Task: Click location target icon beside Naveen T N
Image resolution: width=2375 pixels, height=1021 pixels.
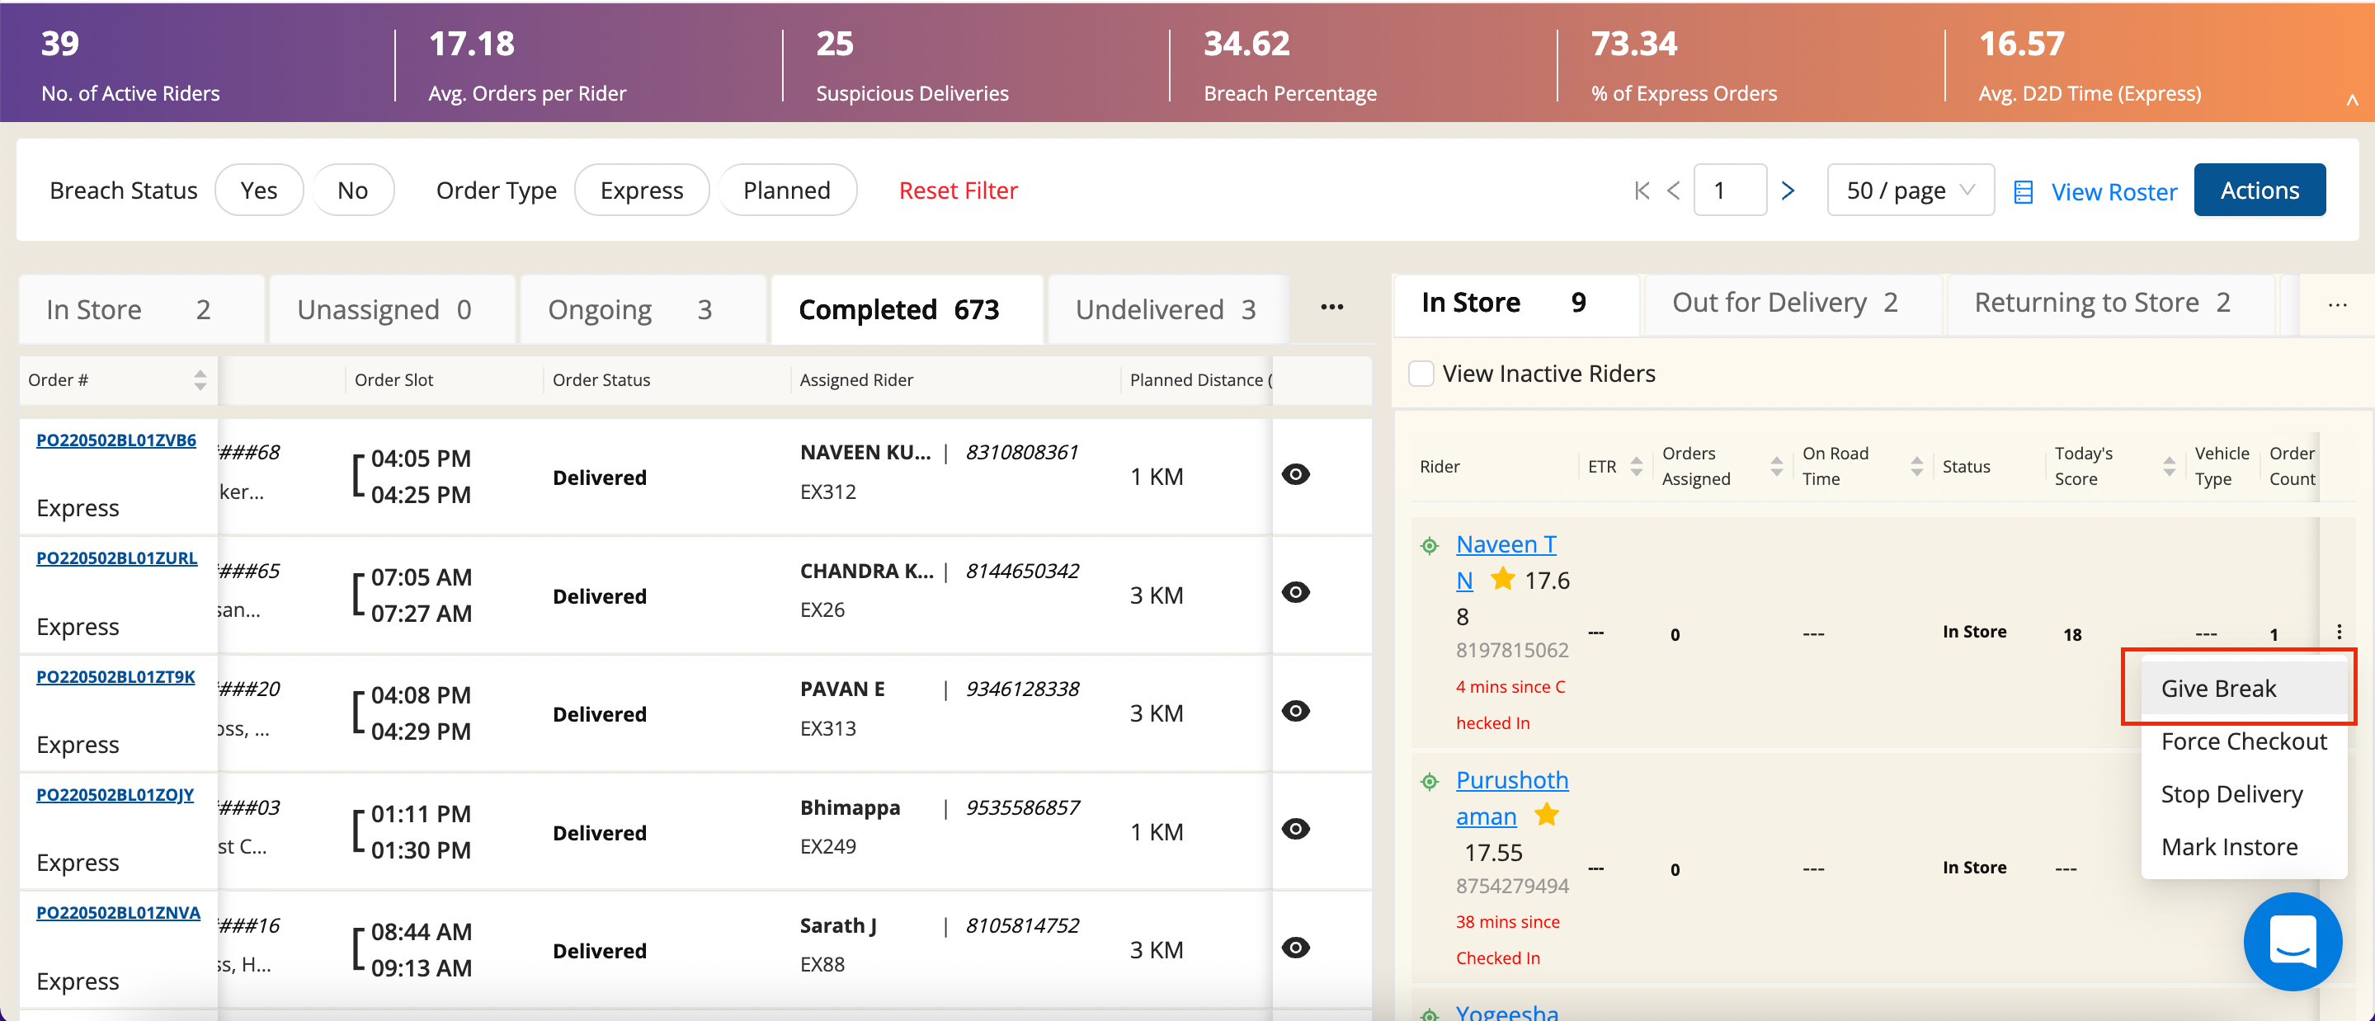Action: click(1429, 545)
